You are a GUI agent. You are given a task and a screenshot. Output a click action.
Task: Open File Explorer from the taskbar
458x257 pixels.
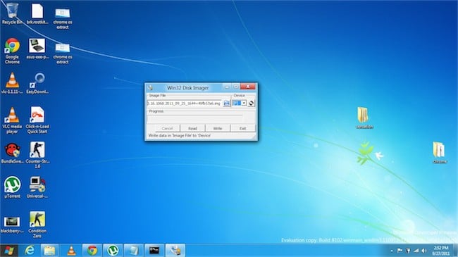click(49, 251)
